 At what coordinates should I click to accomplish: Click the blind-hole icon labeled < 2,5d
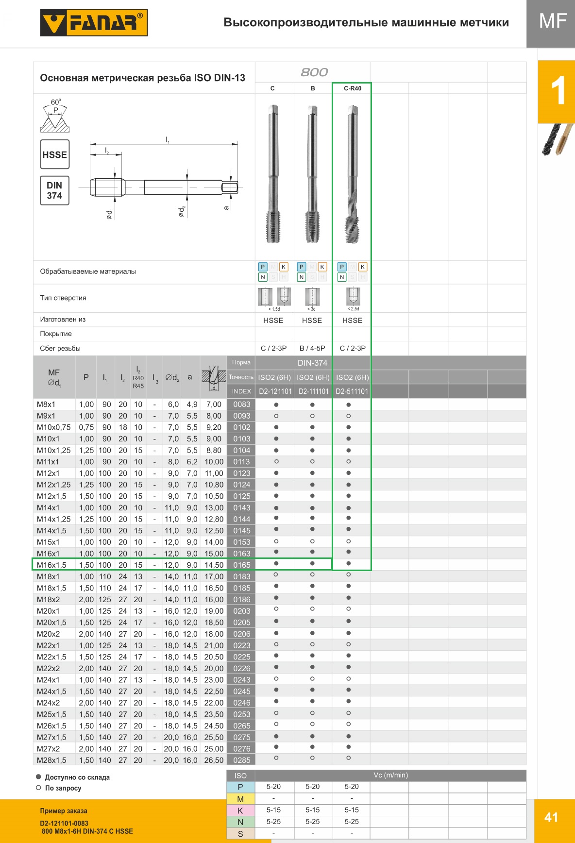click(353, 296)
